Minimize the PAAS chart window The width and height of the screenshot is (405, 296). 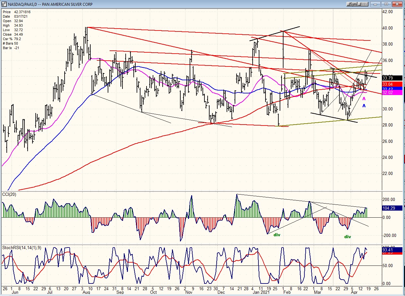click(x=375, y=4)
